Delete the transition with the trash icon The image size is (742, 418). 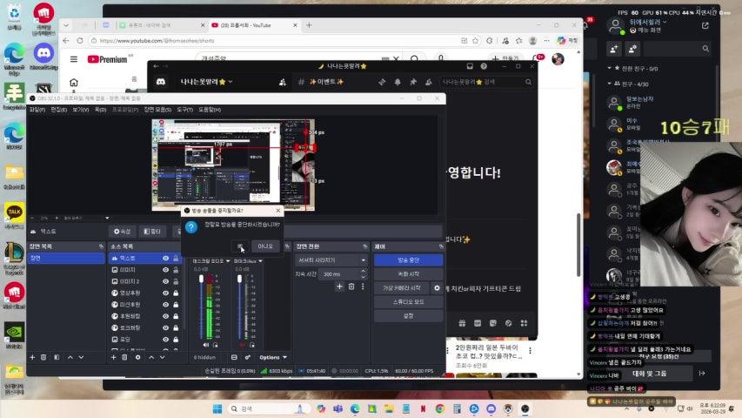[x=351, y=287]
